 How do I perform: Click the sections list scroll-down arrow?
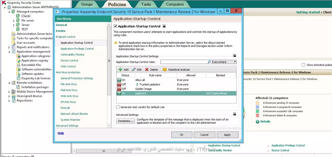tap(109, 126)
